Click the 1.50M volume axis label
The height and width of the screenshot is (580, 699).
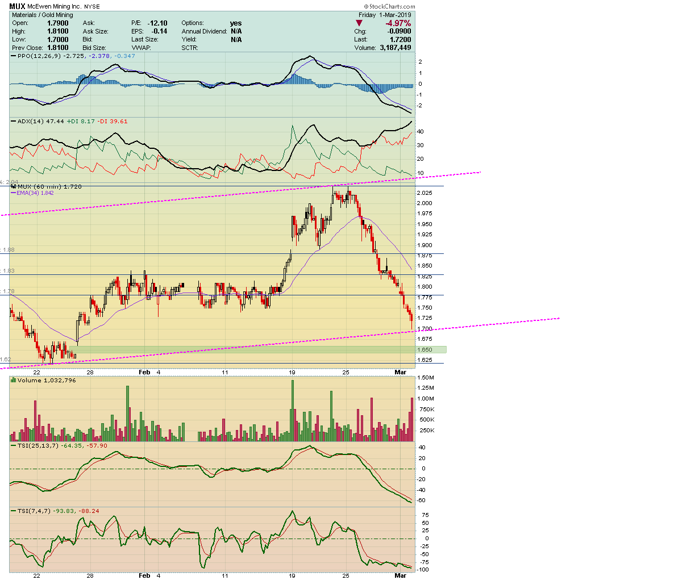pyautogui.click(x=426, y=378)
